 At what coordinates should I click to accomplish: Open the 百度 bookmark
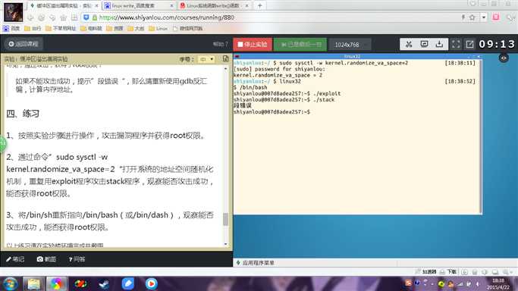point(11,28)
